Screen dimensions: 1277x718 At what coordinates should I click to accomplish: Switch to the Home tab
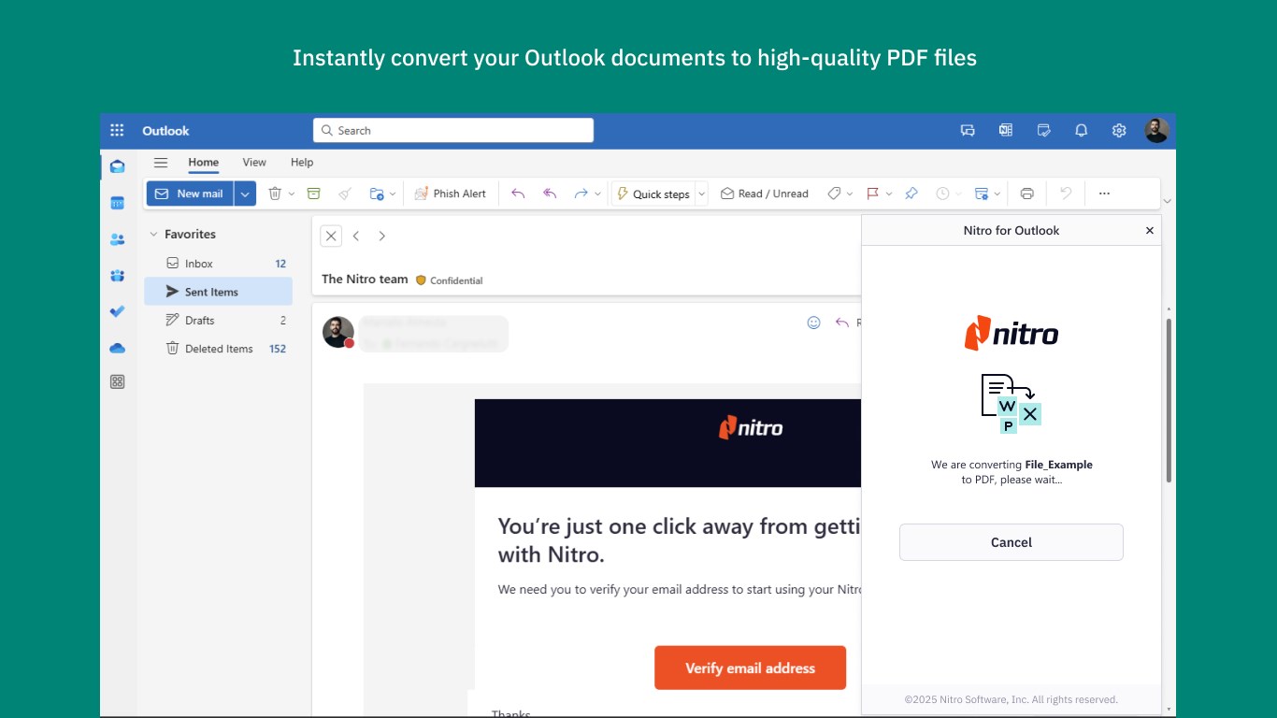tap(204, 163)
